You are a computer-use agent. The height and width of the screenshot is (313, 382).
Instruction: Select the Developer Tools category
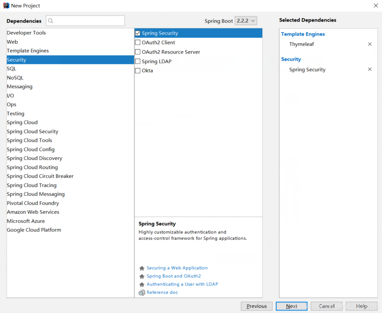coord(70,33)
